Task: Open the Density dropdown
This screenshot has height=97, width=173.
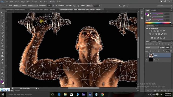Action: 33,5
